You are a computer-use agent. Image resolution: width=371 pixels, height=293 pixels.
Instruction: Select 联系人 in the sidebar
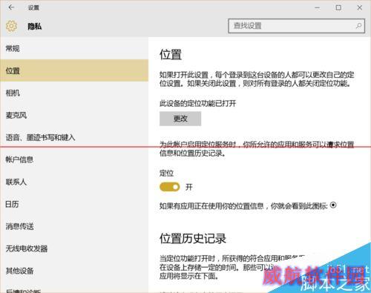tap(74, 182)
